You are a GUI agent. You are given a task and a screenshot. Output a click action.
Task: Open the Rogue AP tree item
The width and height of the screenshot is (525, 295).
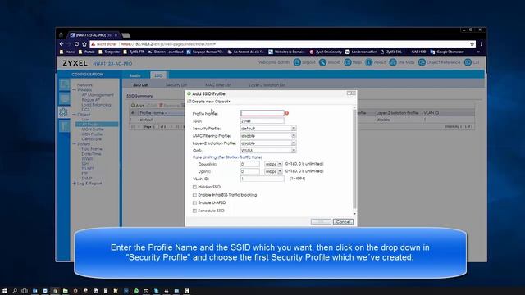pos(90,100)
